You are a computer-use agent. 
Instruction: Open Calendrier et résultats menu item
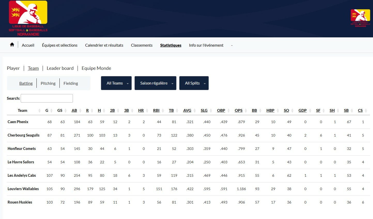104,45
